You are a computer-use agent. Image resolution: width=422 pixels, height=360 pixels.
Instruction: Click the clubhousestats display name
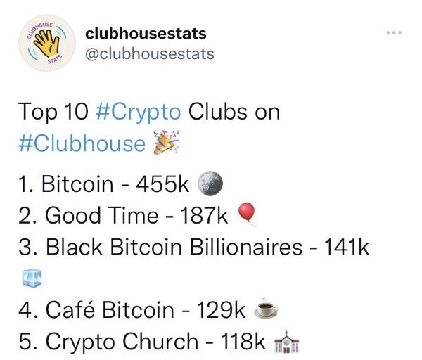point(146,34)
